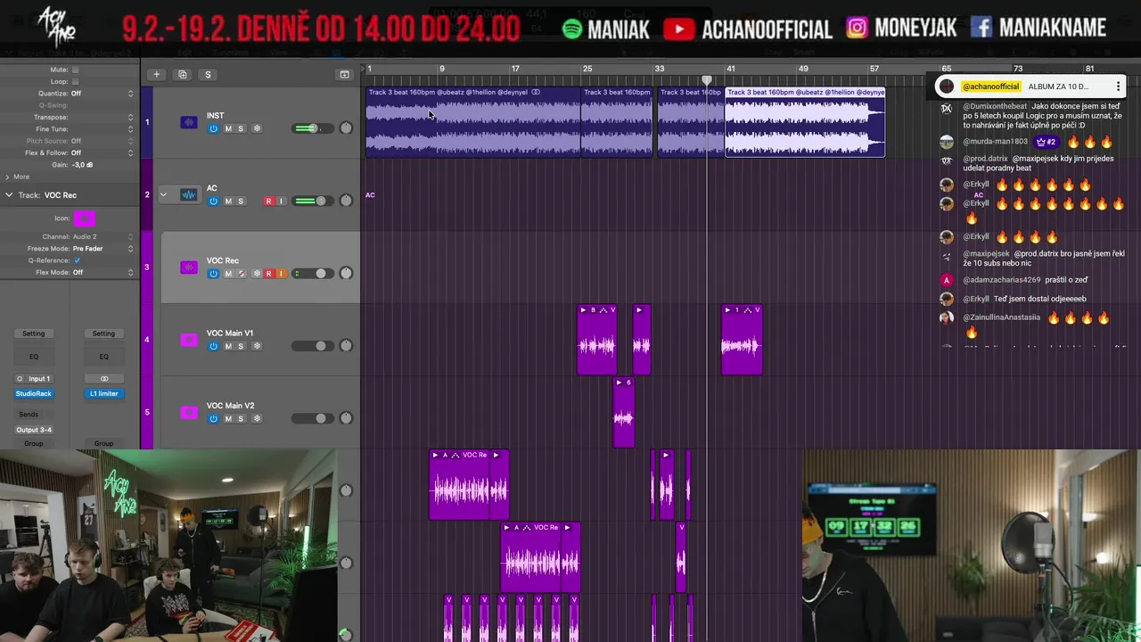Open the Freeze Mode Pre Fader dropdown
This screenshot has height=642, width=1141.
point(103,249)
